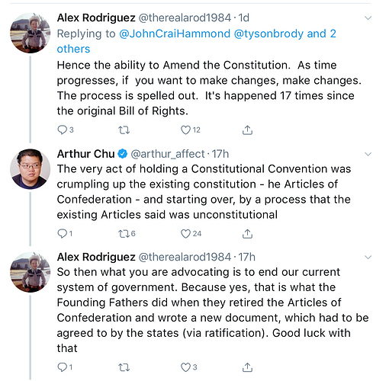Retweet Alex Rodriguez's Amend the Constitution tweet
The width and height of the screenshot is (389, 381).
click(x=124, y=130)
